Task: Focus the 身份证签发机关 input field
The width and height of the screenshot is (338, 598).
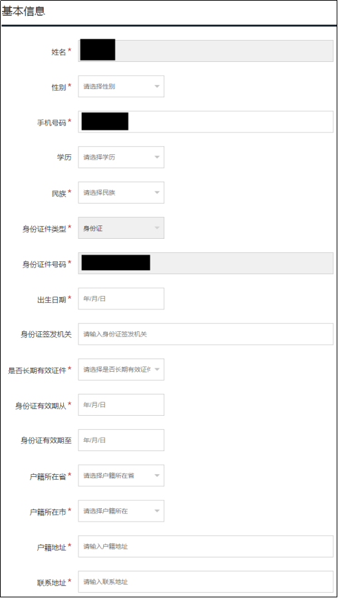Action: tap(206, 334)
